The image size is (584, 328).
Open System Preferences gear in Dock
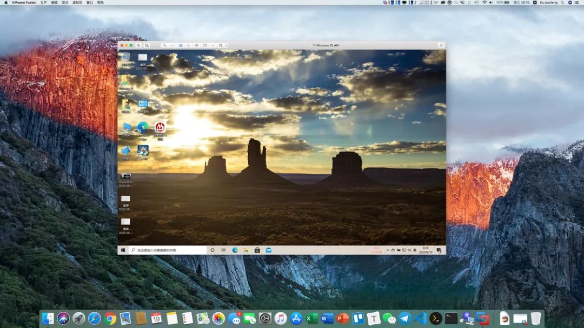click(265, 318)
